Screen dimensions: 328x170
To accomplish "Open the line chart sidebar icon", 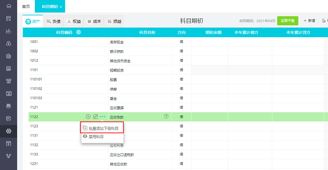I will tap(9, 31).
